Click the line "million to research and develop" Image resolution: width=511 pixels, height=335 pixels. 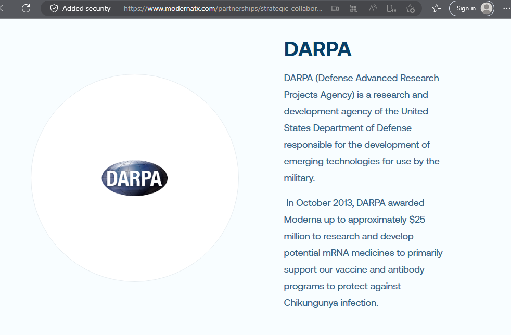coord(349,236)
